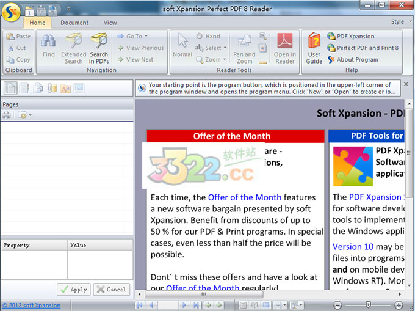Go to last page in status bar

(x=196, y=305)
